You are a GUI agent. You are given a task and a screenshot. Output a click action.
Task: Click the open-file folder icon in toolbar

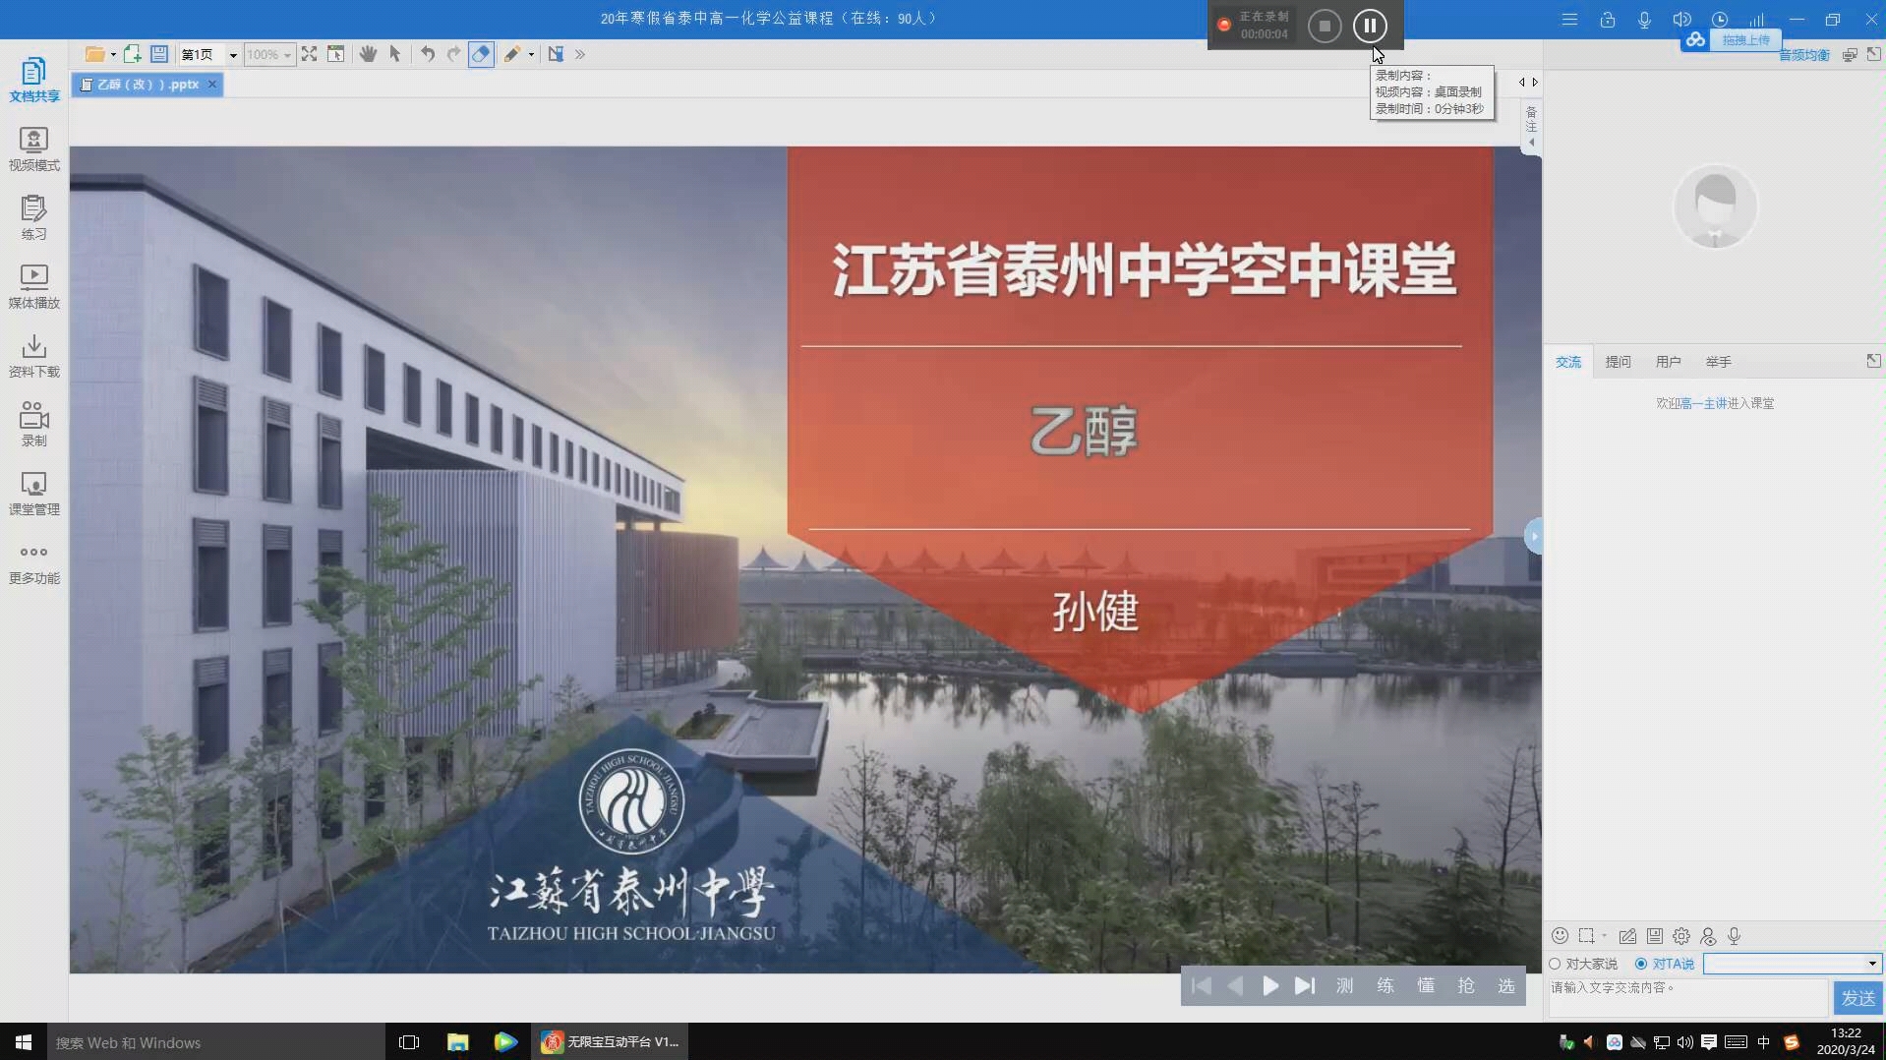pyautogui.click(x=94, y=54)
